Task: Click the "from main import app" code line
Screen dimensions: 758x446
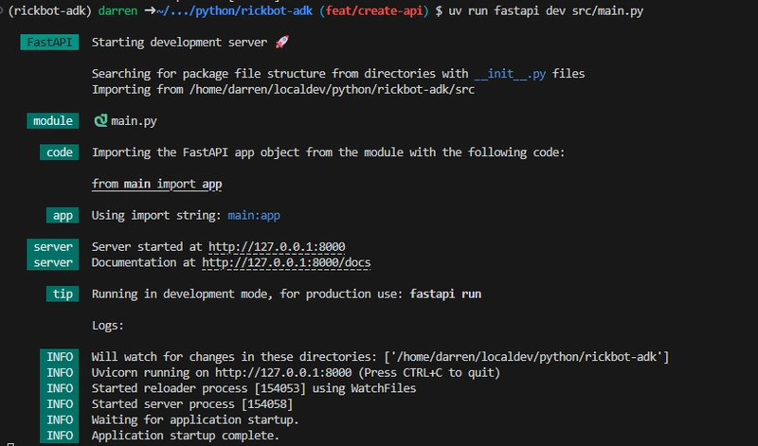Action: click(157, 184)
